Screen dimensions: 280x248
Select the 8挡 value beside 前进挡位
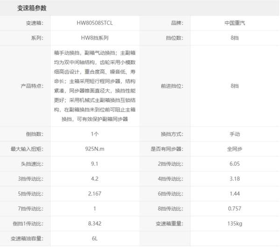point(235,86)
